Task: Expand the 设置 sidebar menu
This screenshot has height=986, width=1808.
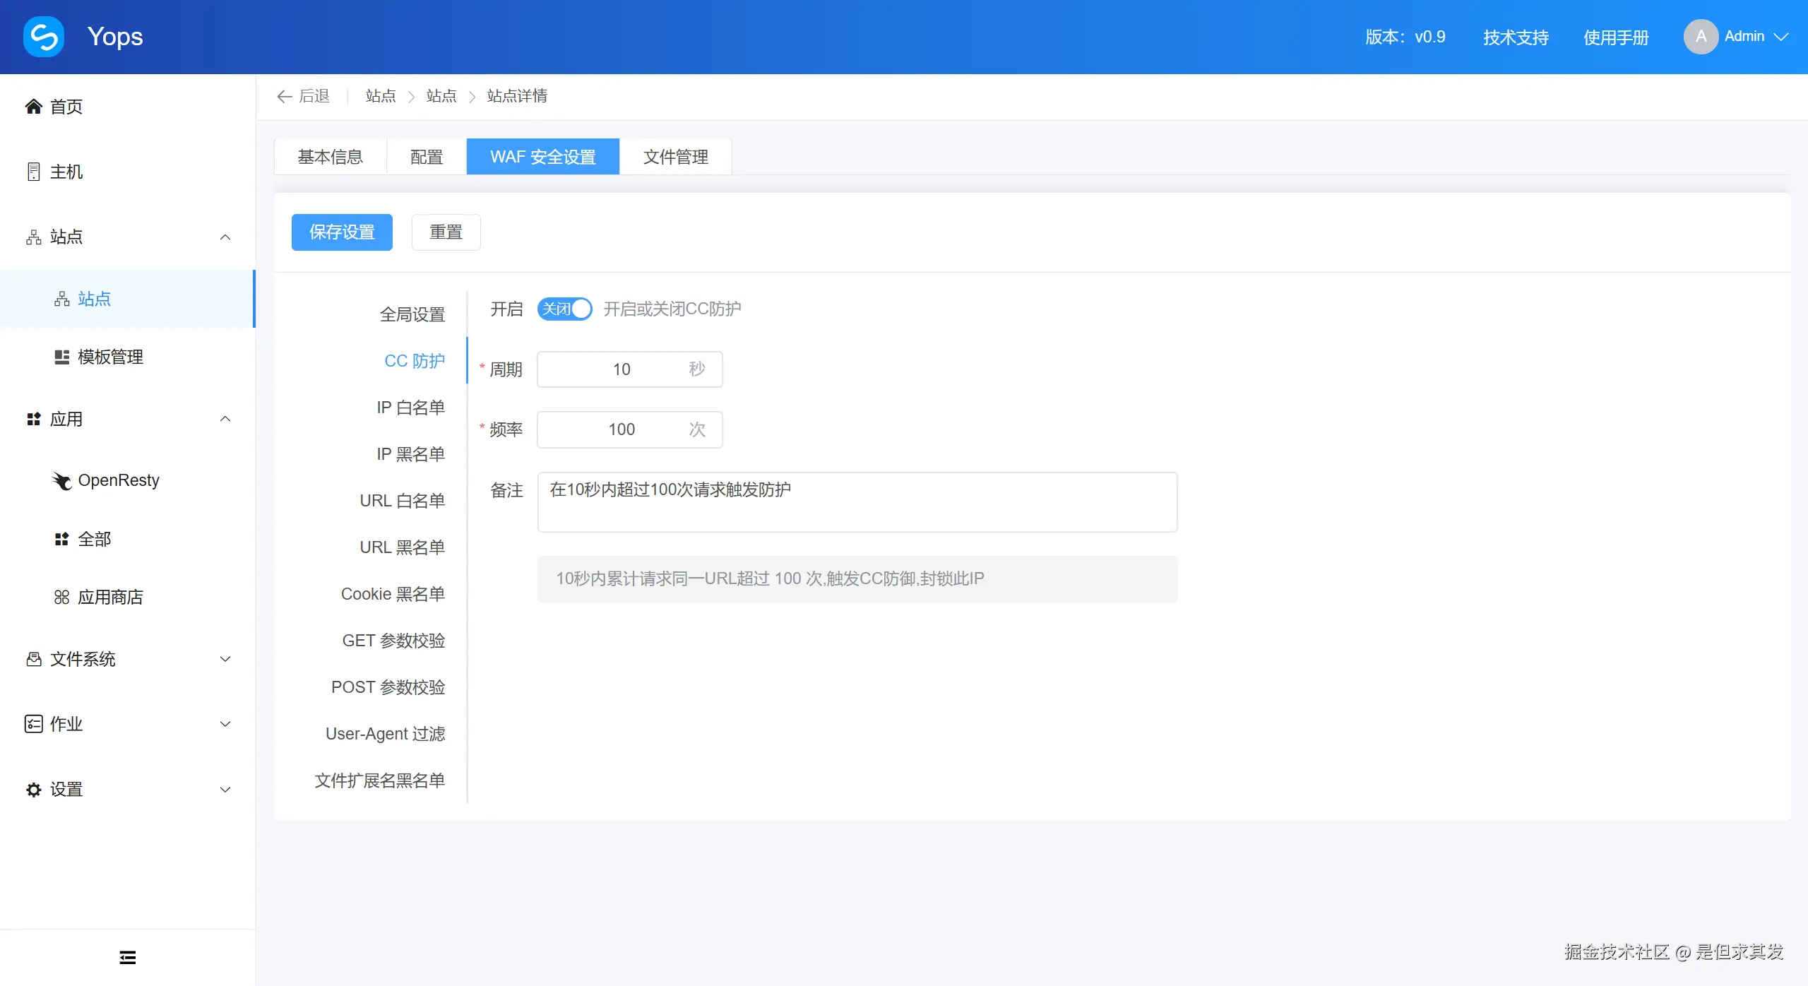Action: (225, 790)
